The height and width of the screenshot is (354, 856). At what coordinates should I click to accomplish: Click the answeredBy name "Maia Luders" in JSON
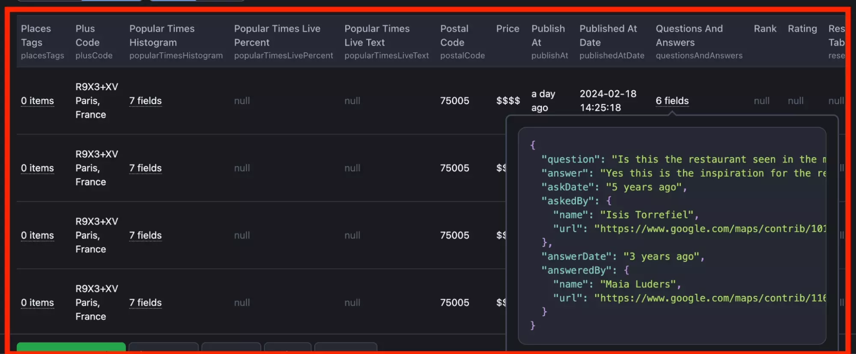tap(637, 284)
